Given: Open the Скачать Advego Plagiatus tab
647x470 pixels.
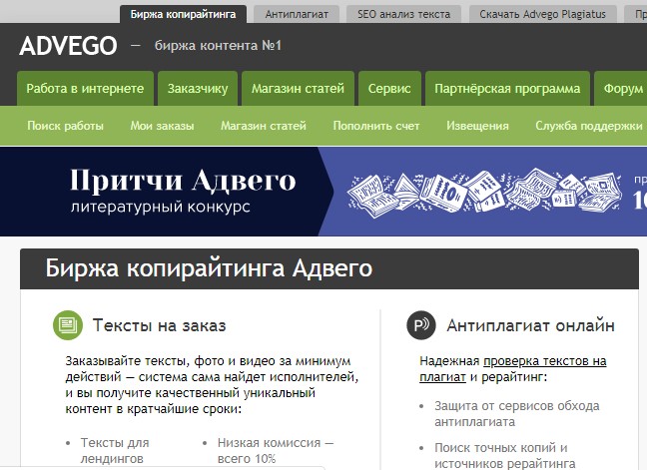Looking at the screenshot, I should click(x=542, y=14).
